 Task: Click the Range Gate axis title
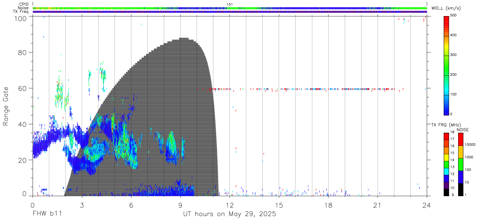click(6, 106)
